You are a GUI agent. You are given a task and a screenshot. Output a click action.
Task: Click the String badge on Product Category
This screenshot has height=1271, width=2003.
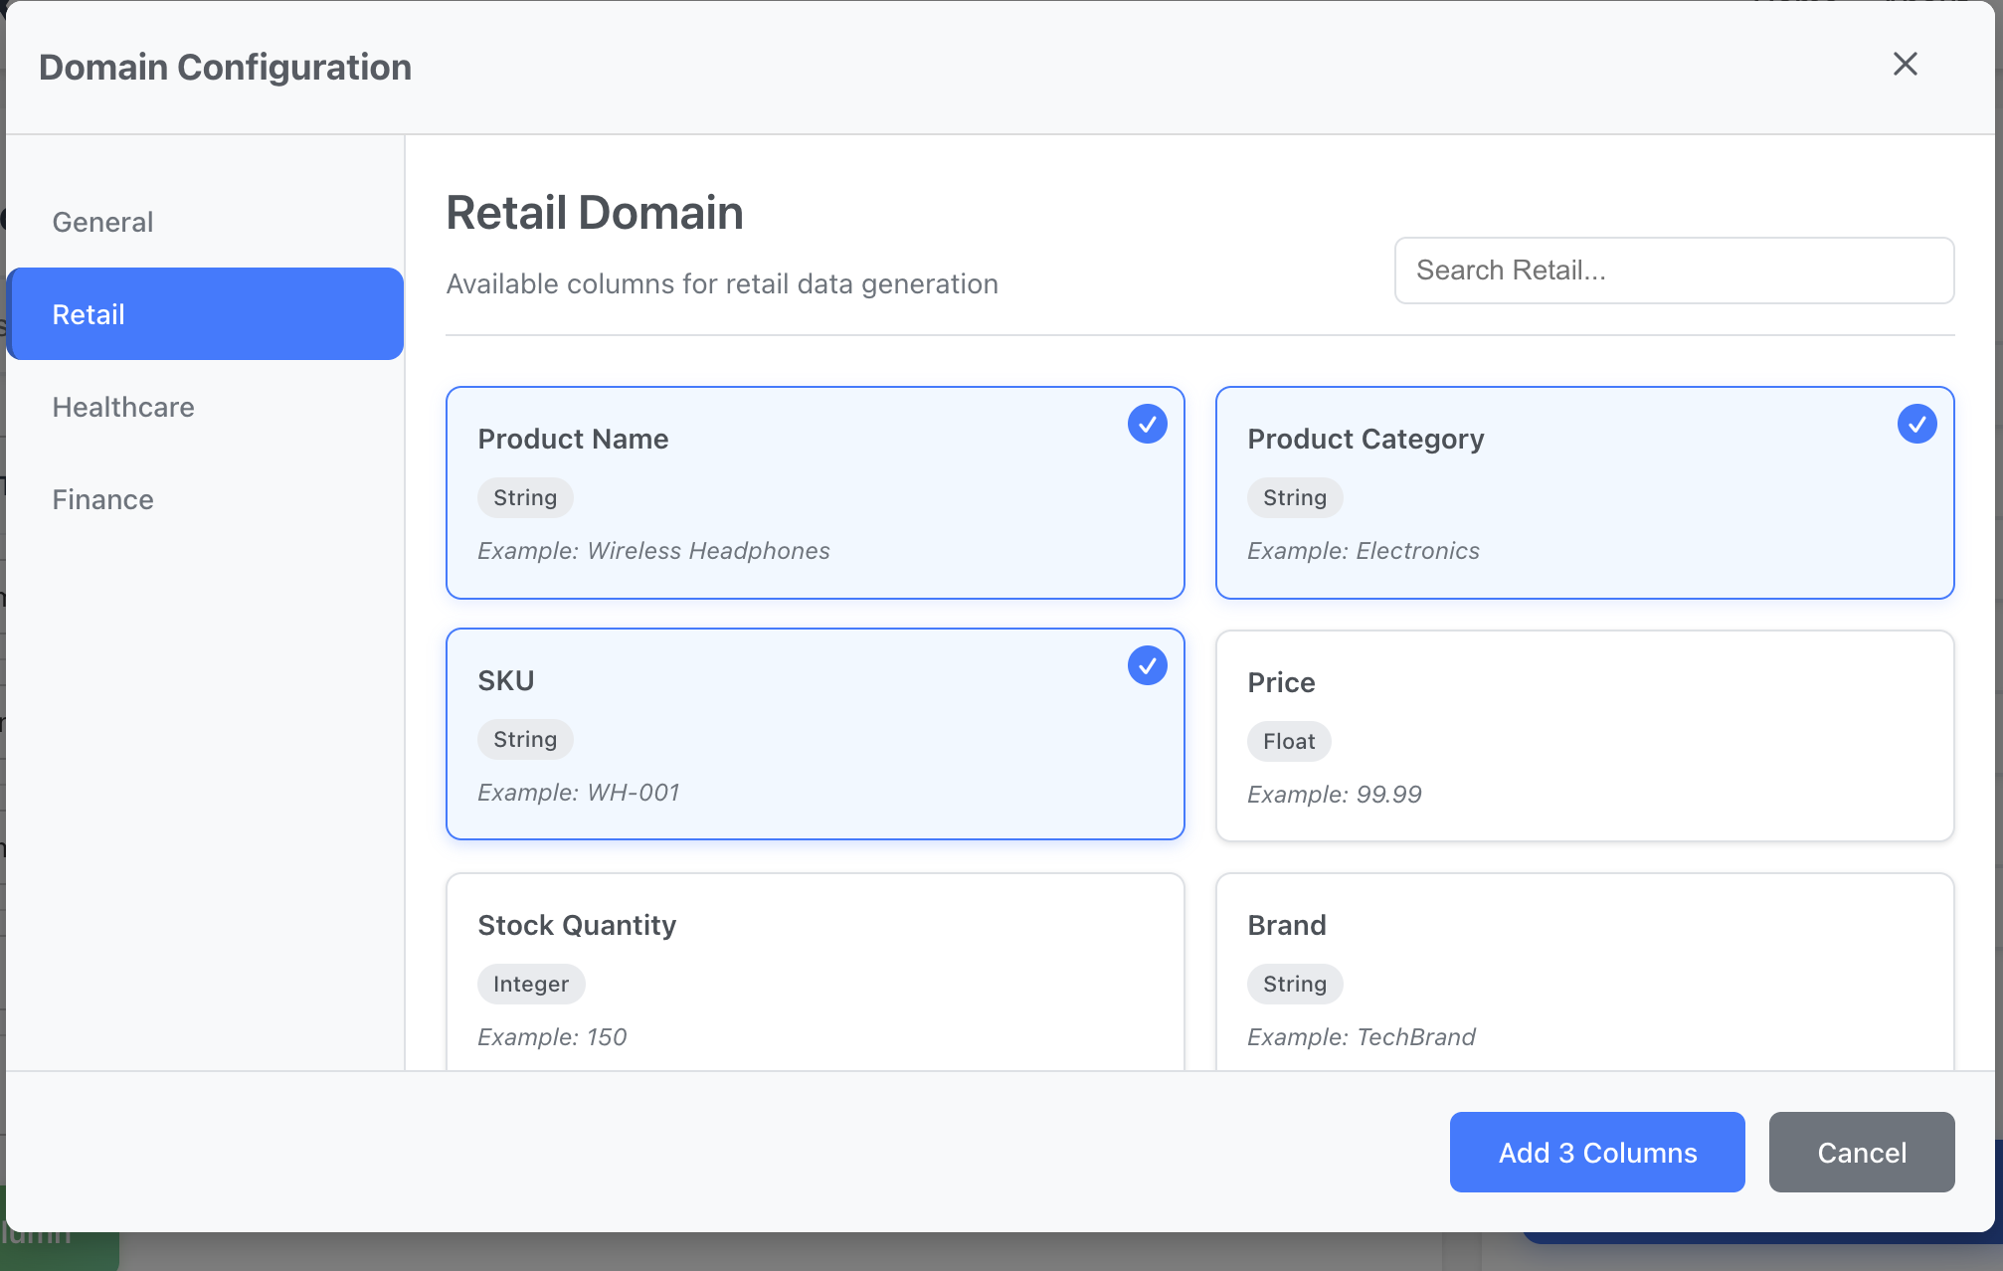coord(1295,497)
